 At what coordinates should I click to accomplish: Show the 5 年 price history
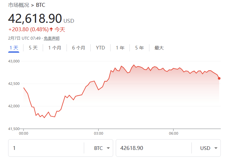139,48
